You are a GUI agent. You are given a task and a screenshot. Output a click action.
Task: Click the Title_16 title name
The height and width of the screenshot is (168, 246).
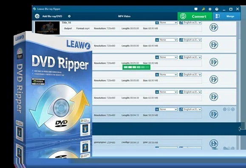[x=66, y=23]
